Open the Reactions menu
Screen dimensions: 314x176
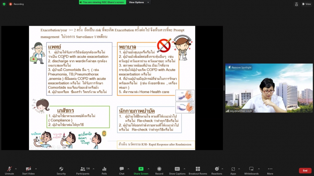pyautogui.click(x=217, y=169)
